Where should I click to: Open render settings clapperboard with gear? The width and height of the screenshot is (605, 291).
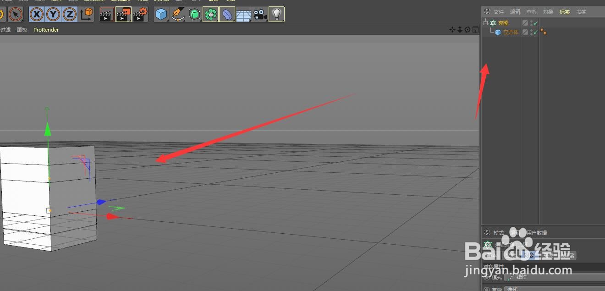coord(140,15)
